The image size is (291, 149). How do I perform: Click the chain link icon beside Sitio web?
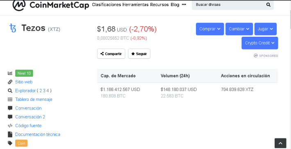10,82
